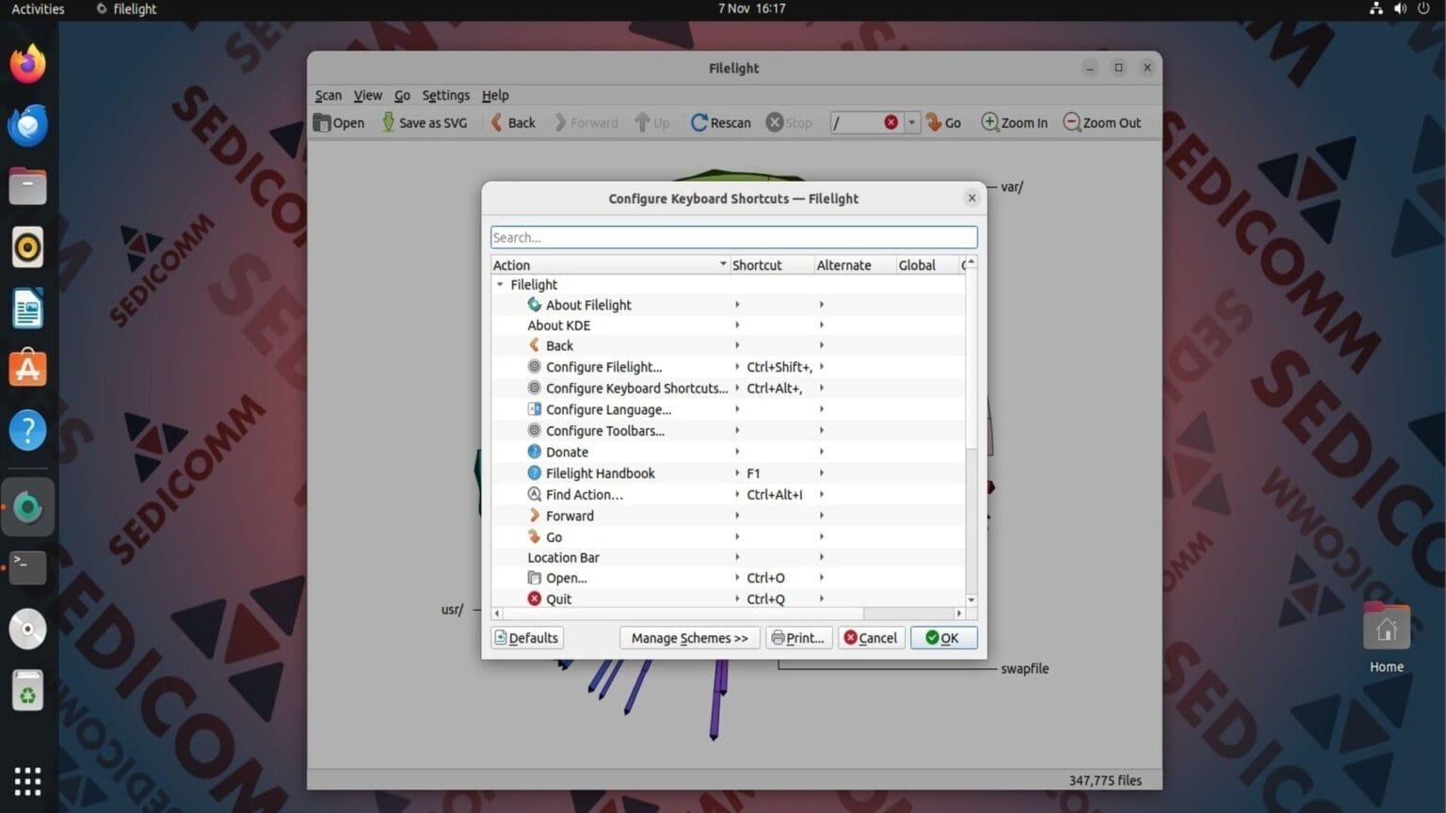Click the Shortcut column header

click(772, 265)
